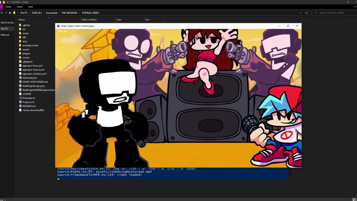This screenshot has width=357, height=201.
Task: Select the docs folder icon
Action: (20, 41)
